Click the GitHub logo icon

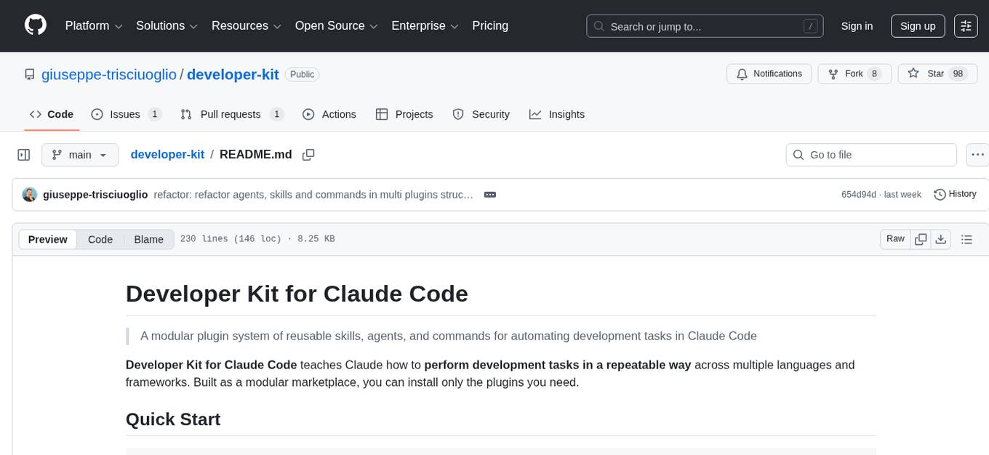[36, 25]
